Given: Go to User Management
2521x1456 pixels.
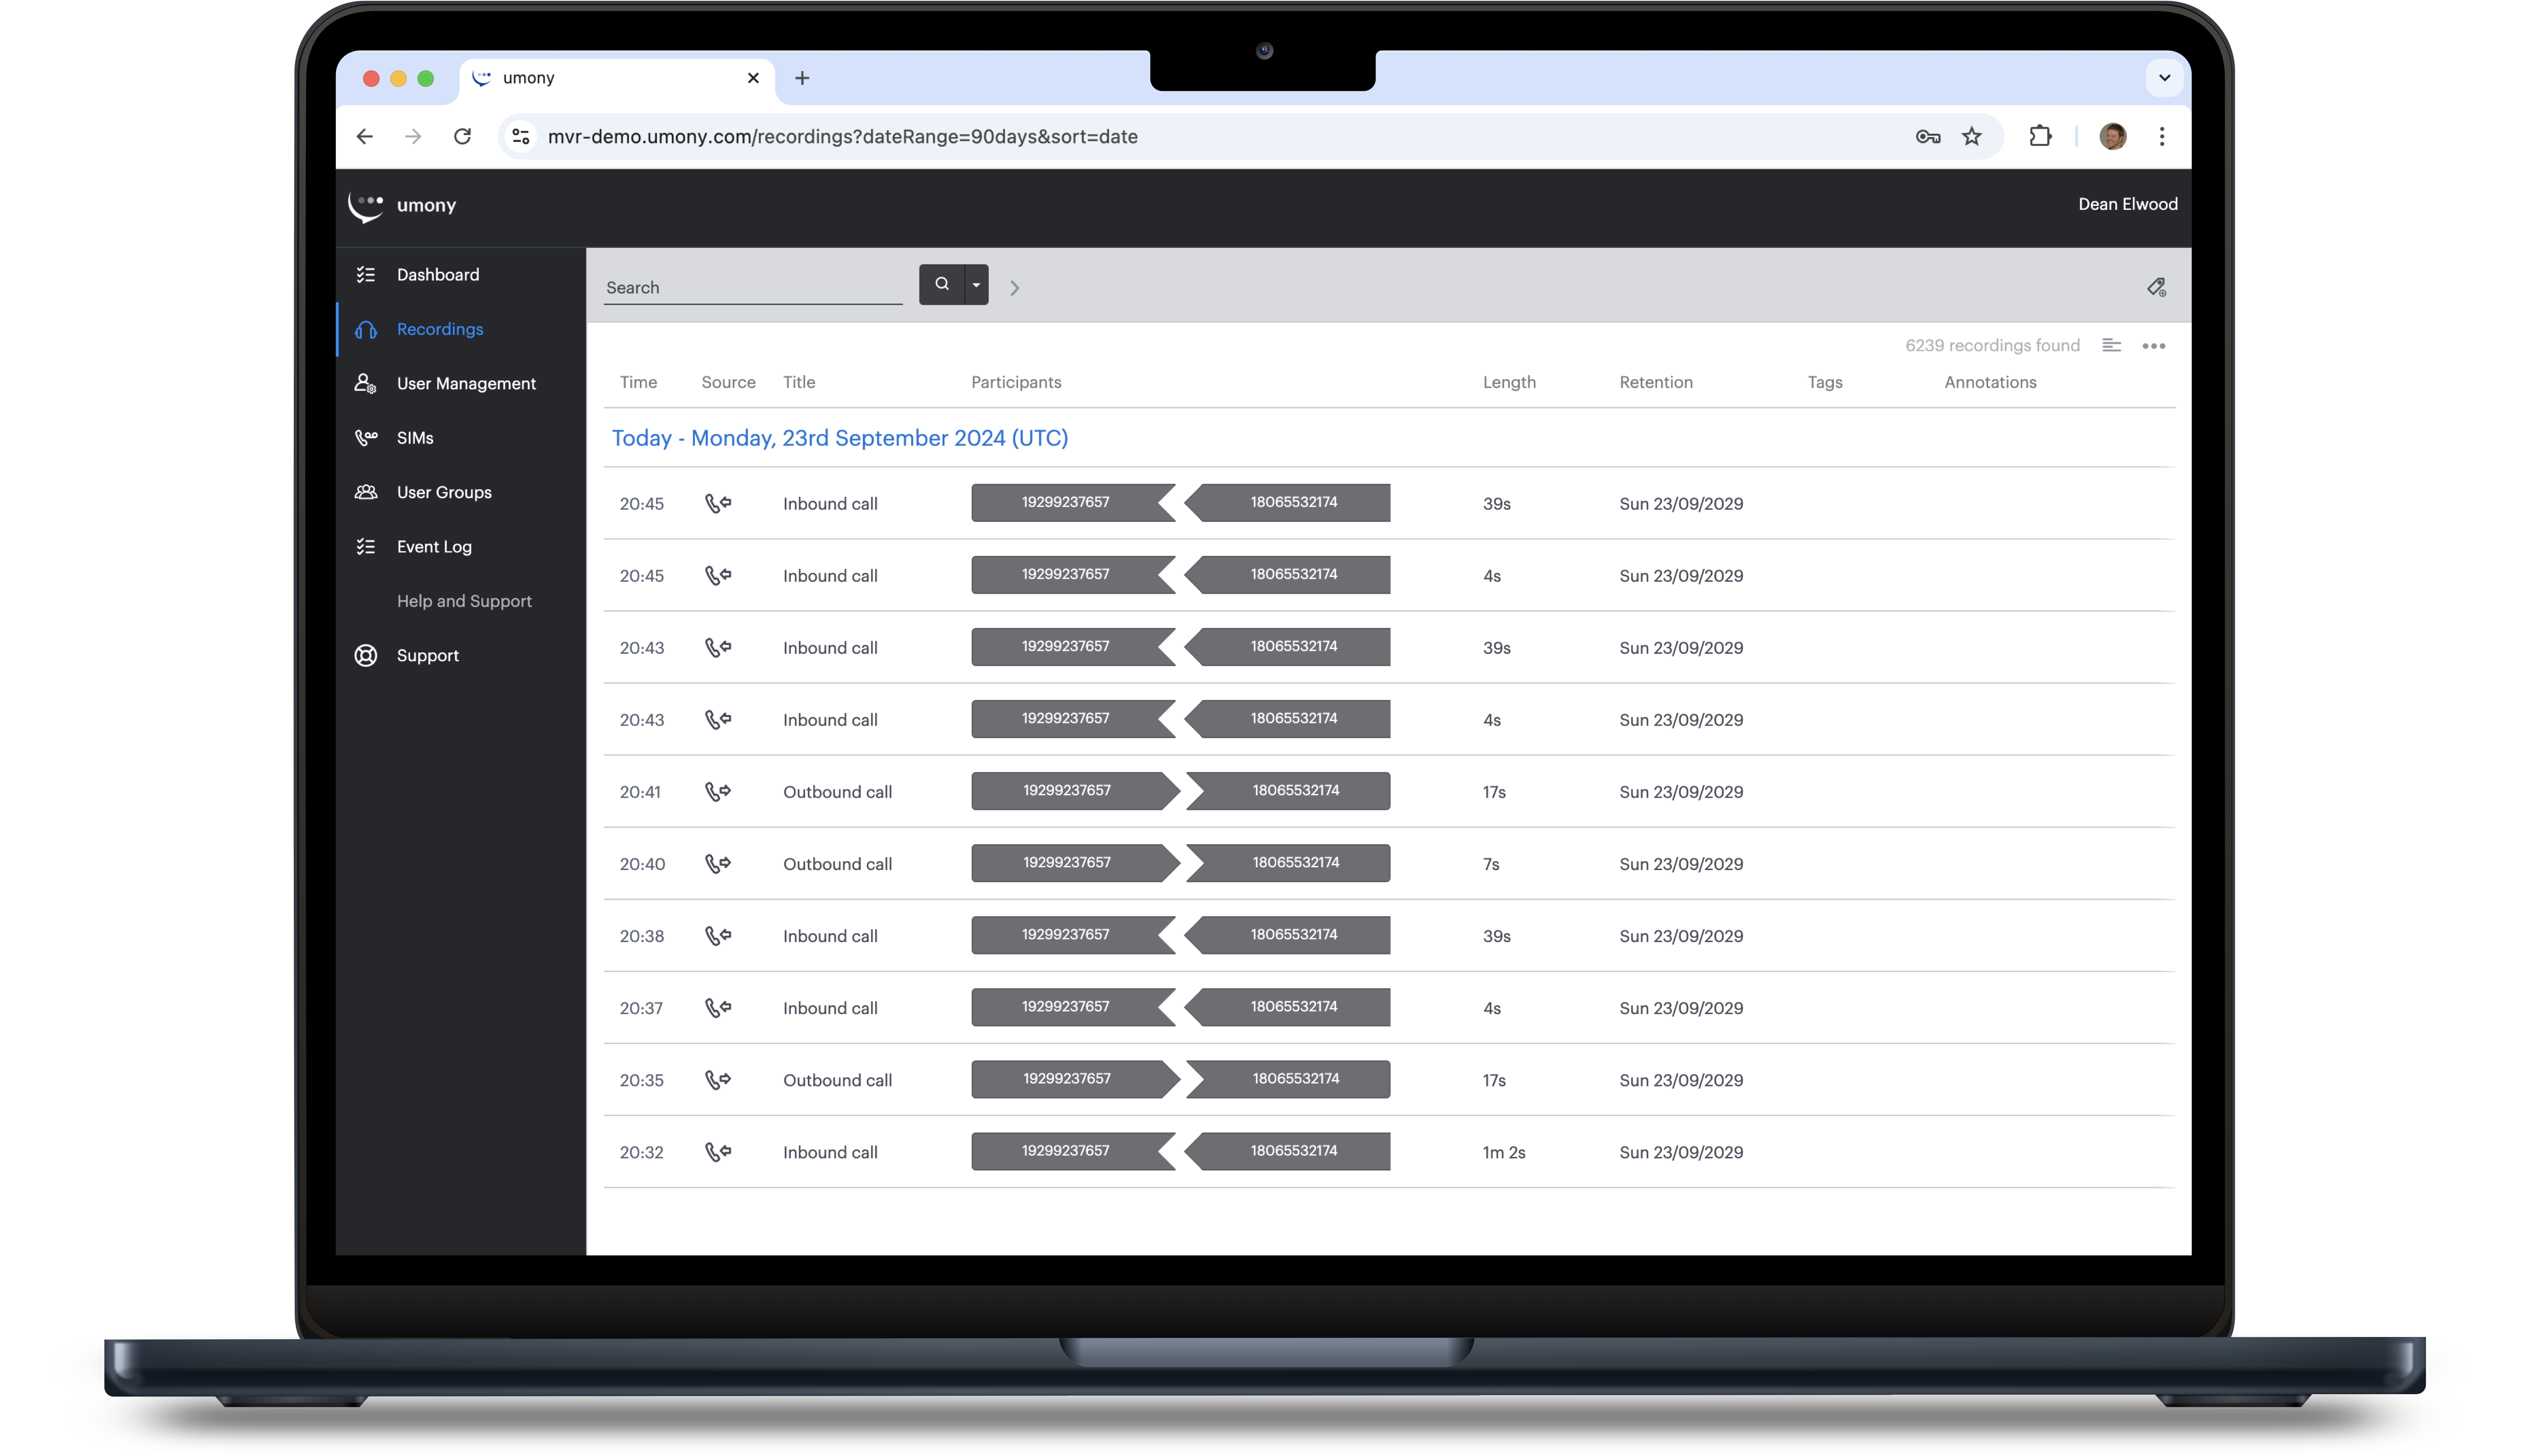Looking at the screenshot, I should (465, 383).
